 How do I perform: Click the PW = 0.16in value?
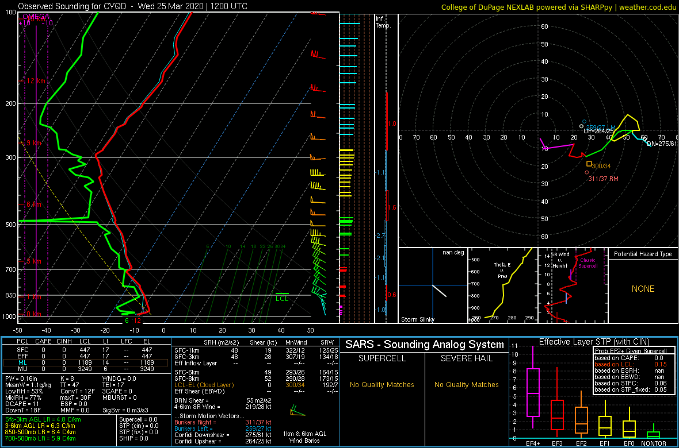pyautogui.click(x=22, y=380)
